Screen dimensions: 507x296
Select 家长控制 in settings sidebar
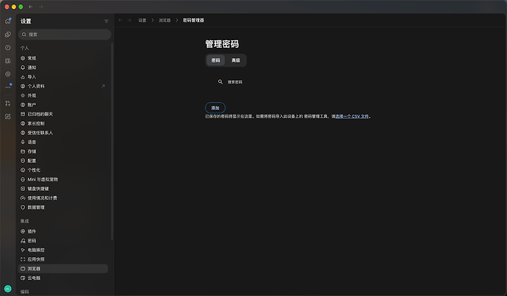click(63, 123)
